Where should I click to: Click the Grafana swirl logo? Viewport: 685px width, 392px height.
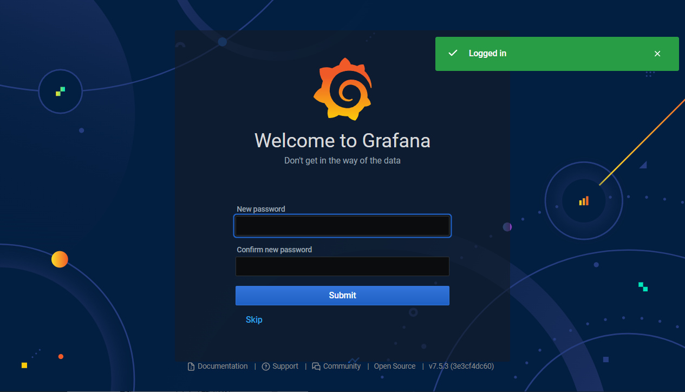(343, 89)
